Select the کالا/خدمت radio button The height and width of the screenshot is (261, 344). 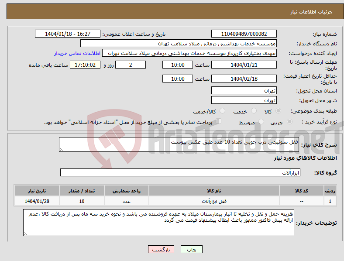click(222, 111)
